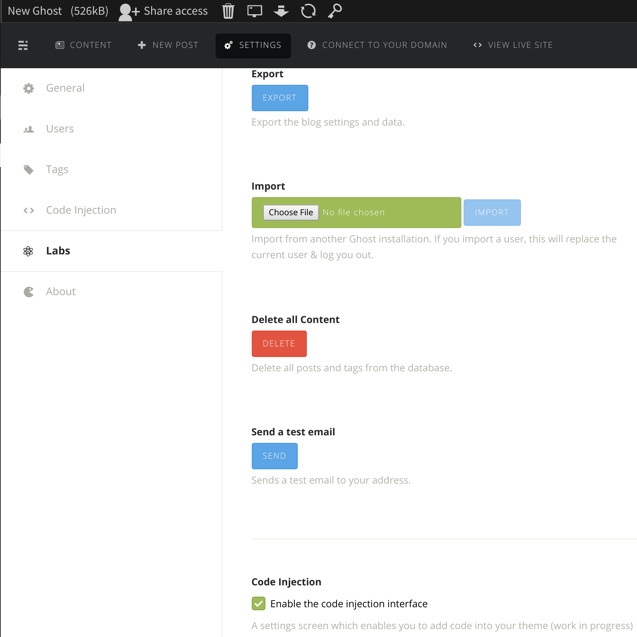Click the trash delete icon in top bar

coord(228,11)
